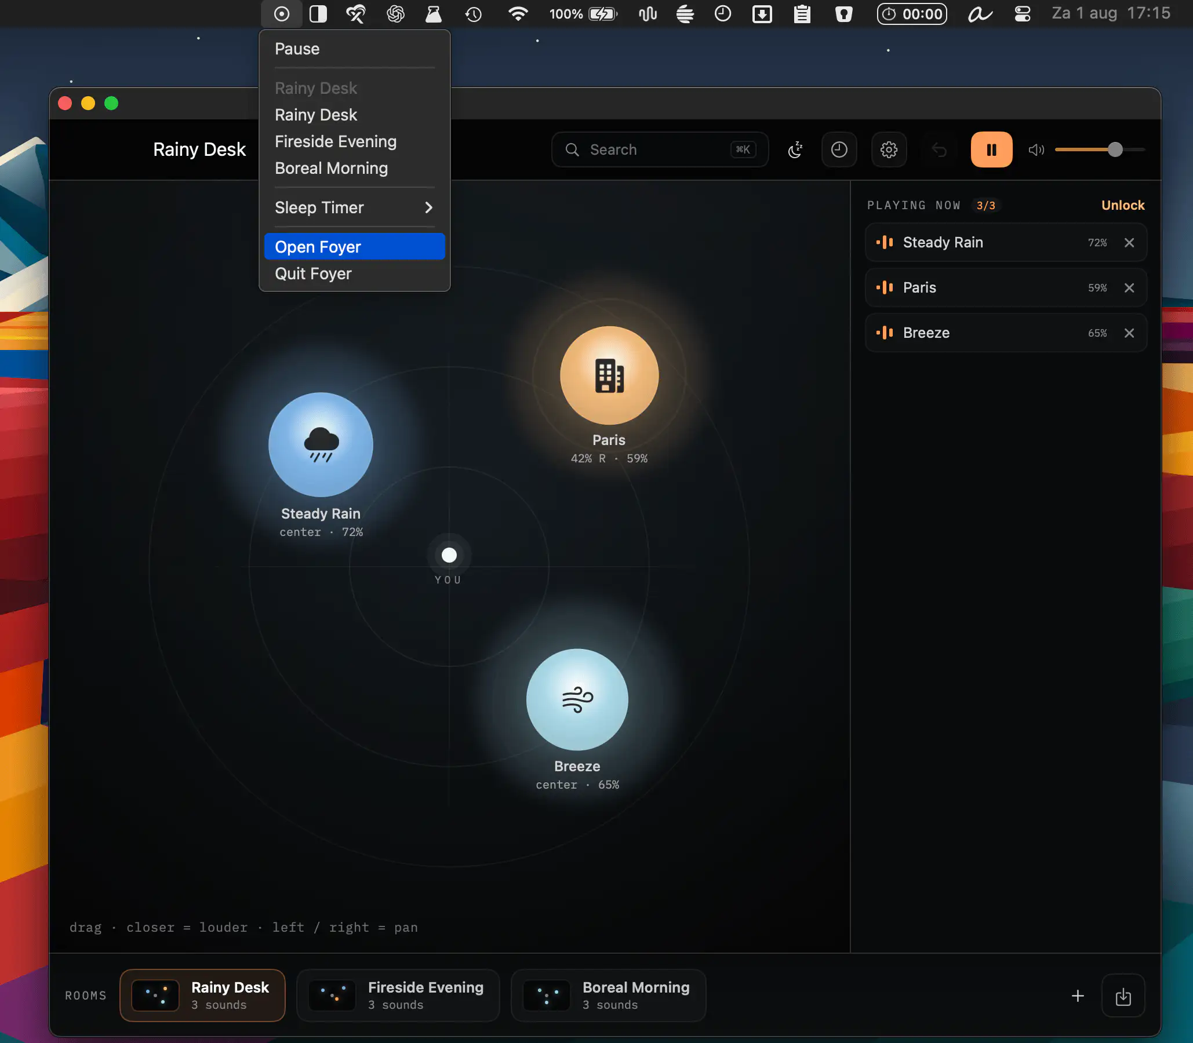Image resolution: width=1193 pixels, height=1043 pixels.
Task: Click the 72% value in Steady Rain row
Action: tap(1097, 243)
